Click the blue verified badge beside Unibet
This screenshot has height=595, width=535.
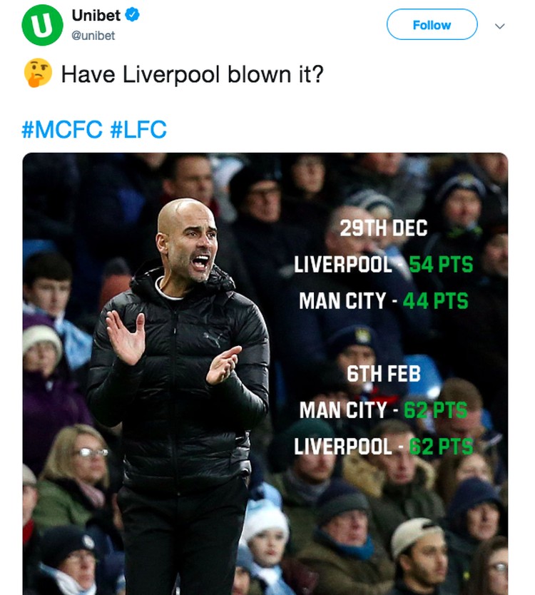tap(132, 15)
